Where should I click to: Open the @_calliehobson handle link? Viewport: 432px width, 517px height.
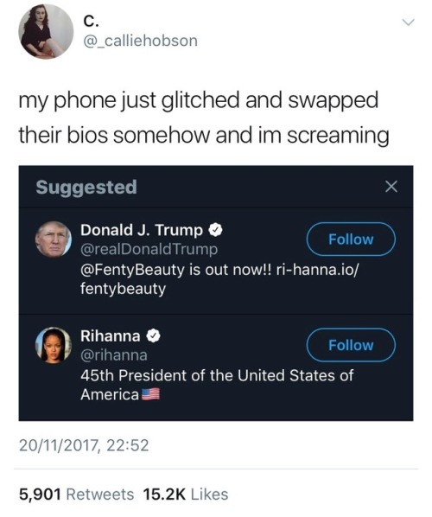pos(141,41)
